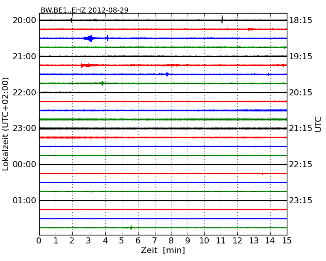The image size is (326, 261).
Task: Click the 18:15 UTC time label
Action: coord(300,21)
